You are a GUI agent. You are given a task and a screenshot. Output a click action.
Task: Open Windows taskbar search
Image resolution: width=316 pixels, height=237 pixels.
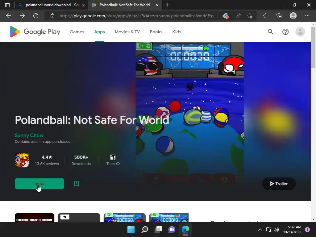pos(145,230)
